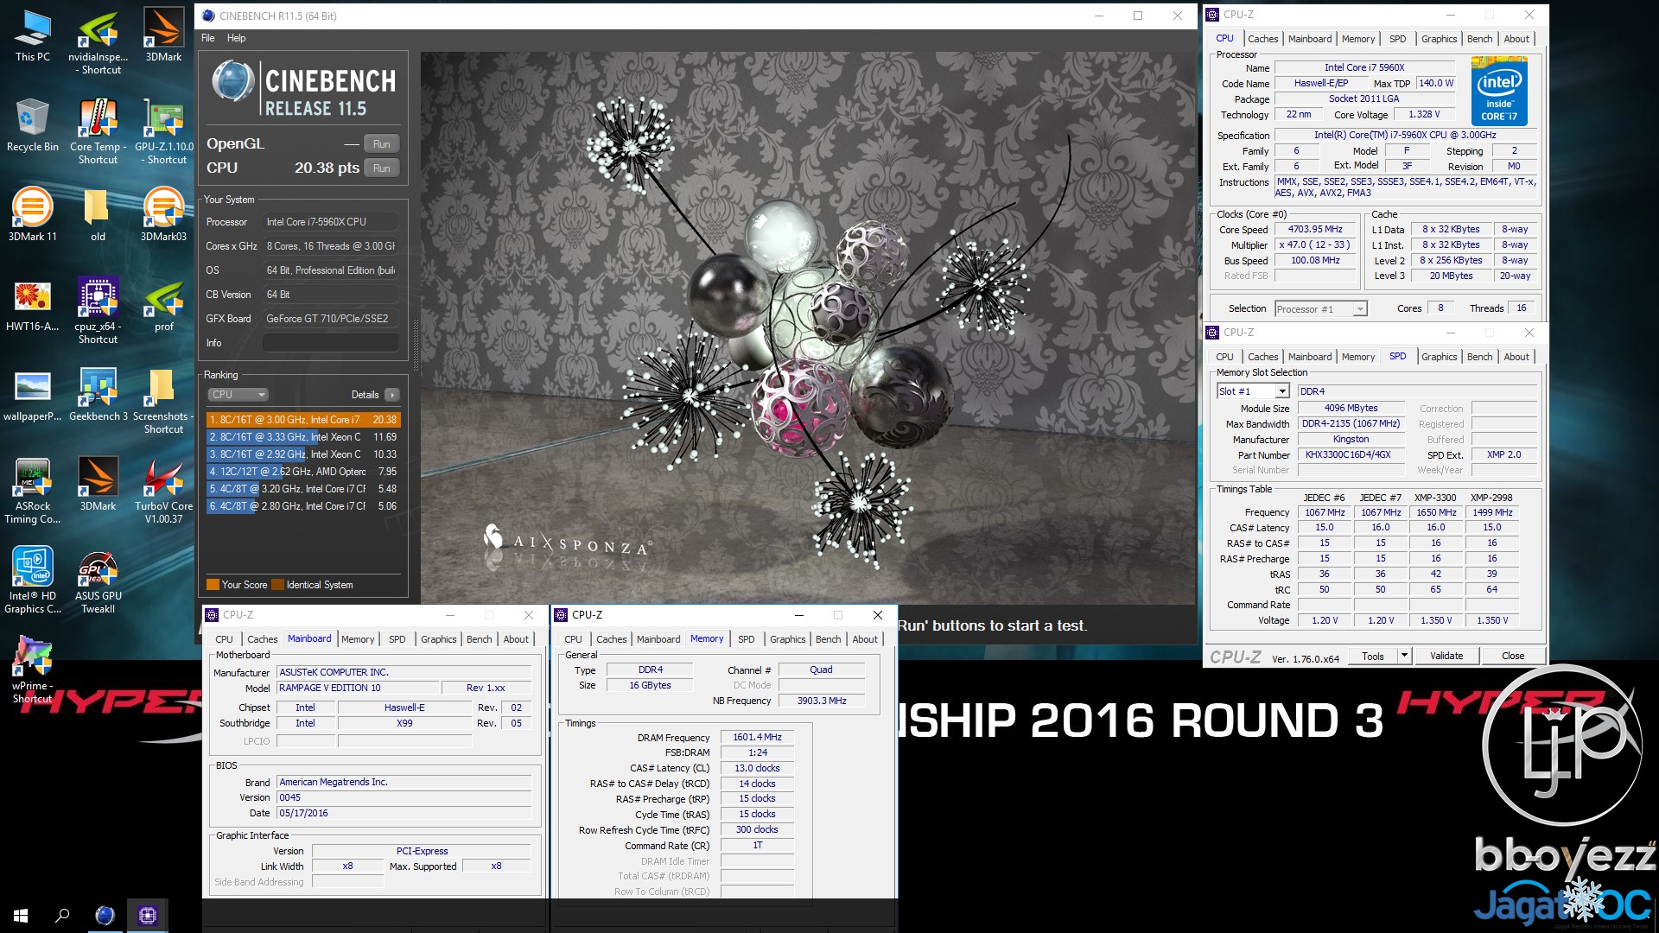1659x933 pixels.
Task: Select ranking row AMD Opteron 7.95
Action: (x=303, y=472)
